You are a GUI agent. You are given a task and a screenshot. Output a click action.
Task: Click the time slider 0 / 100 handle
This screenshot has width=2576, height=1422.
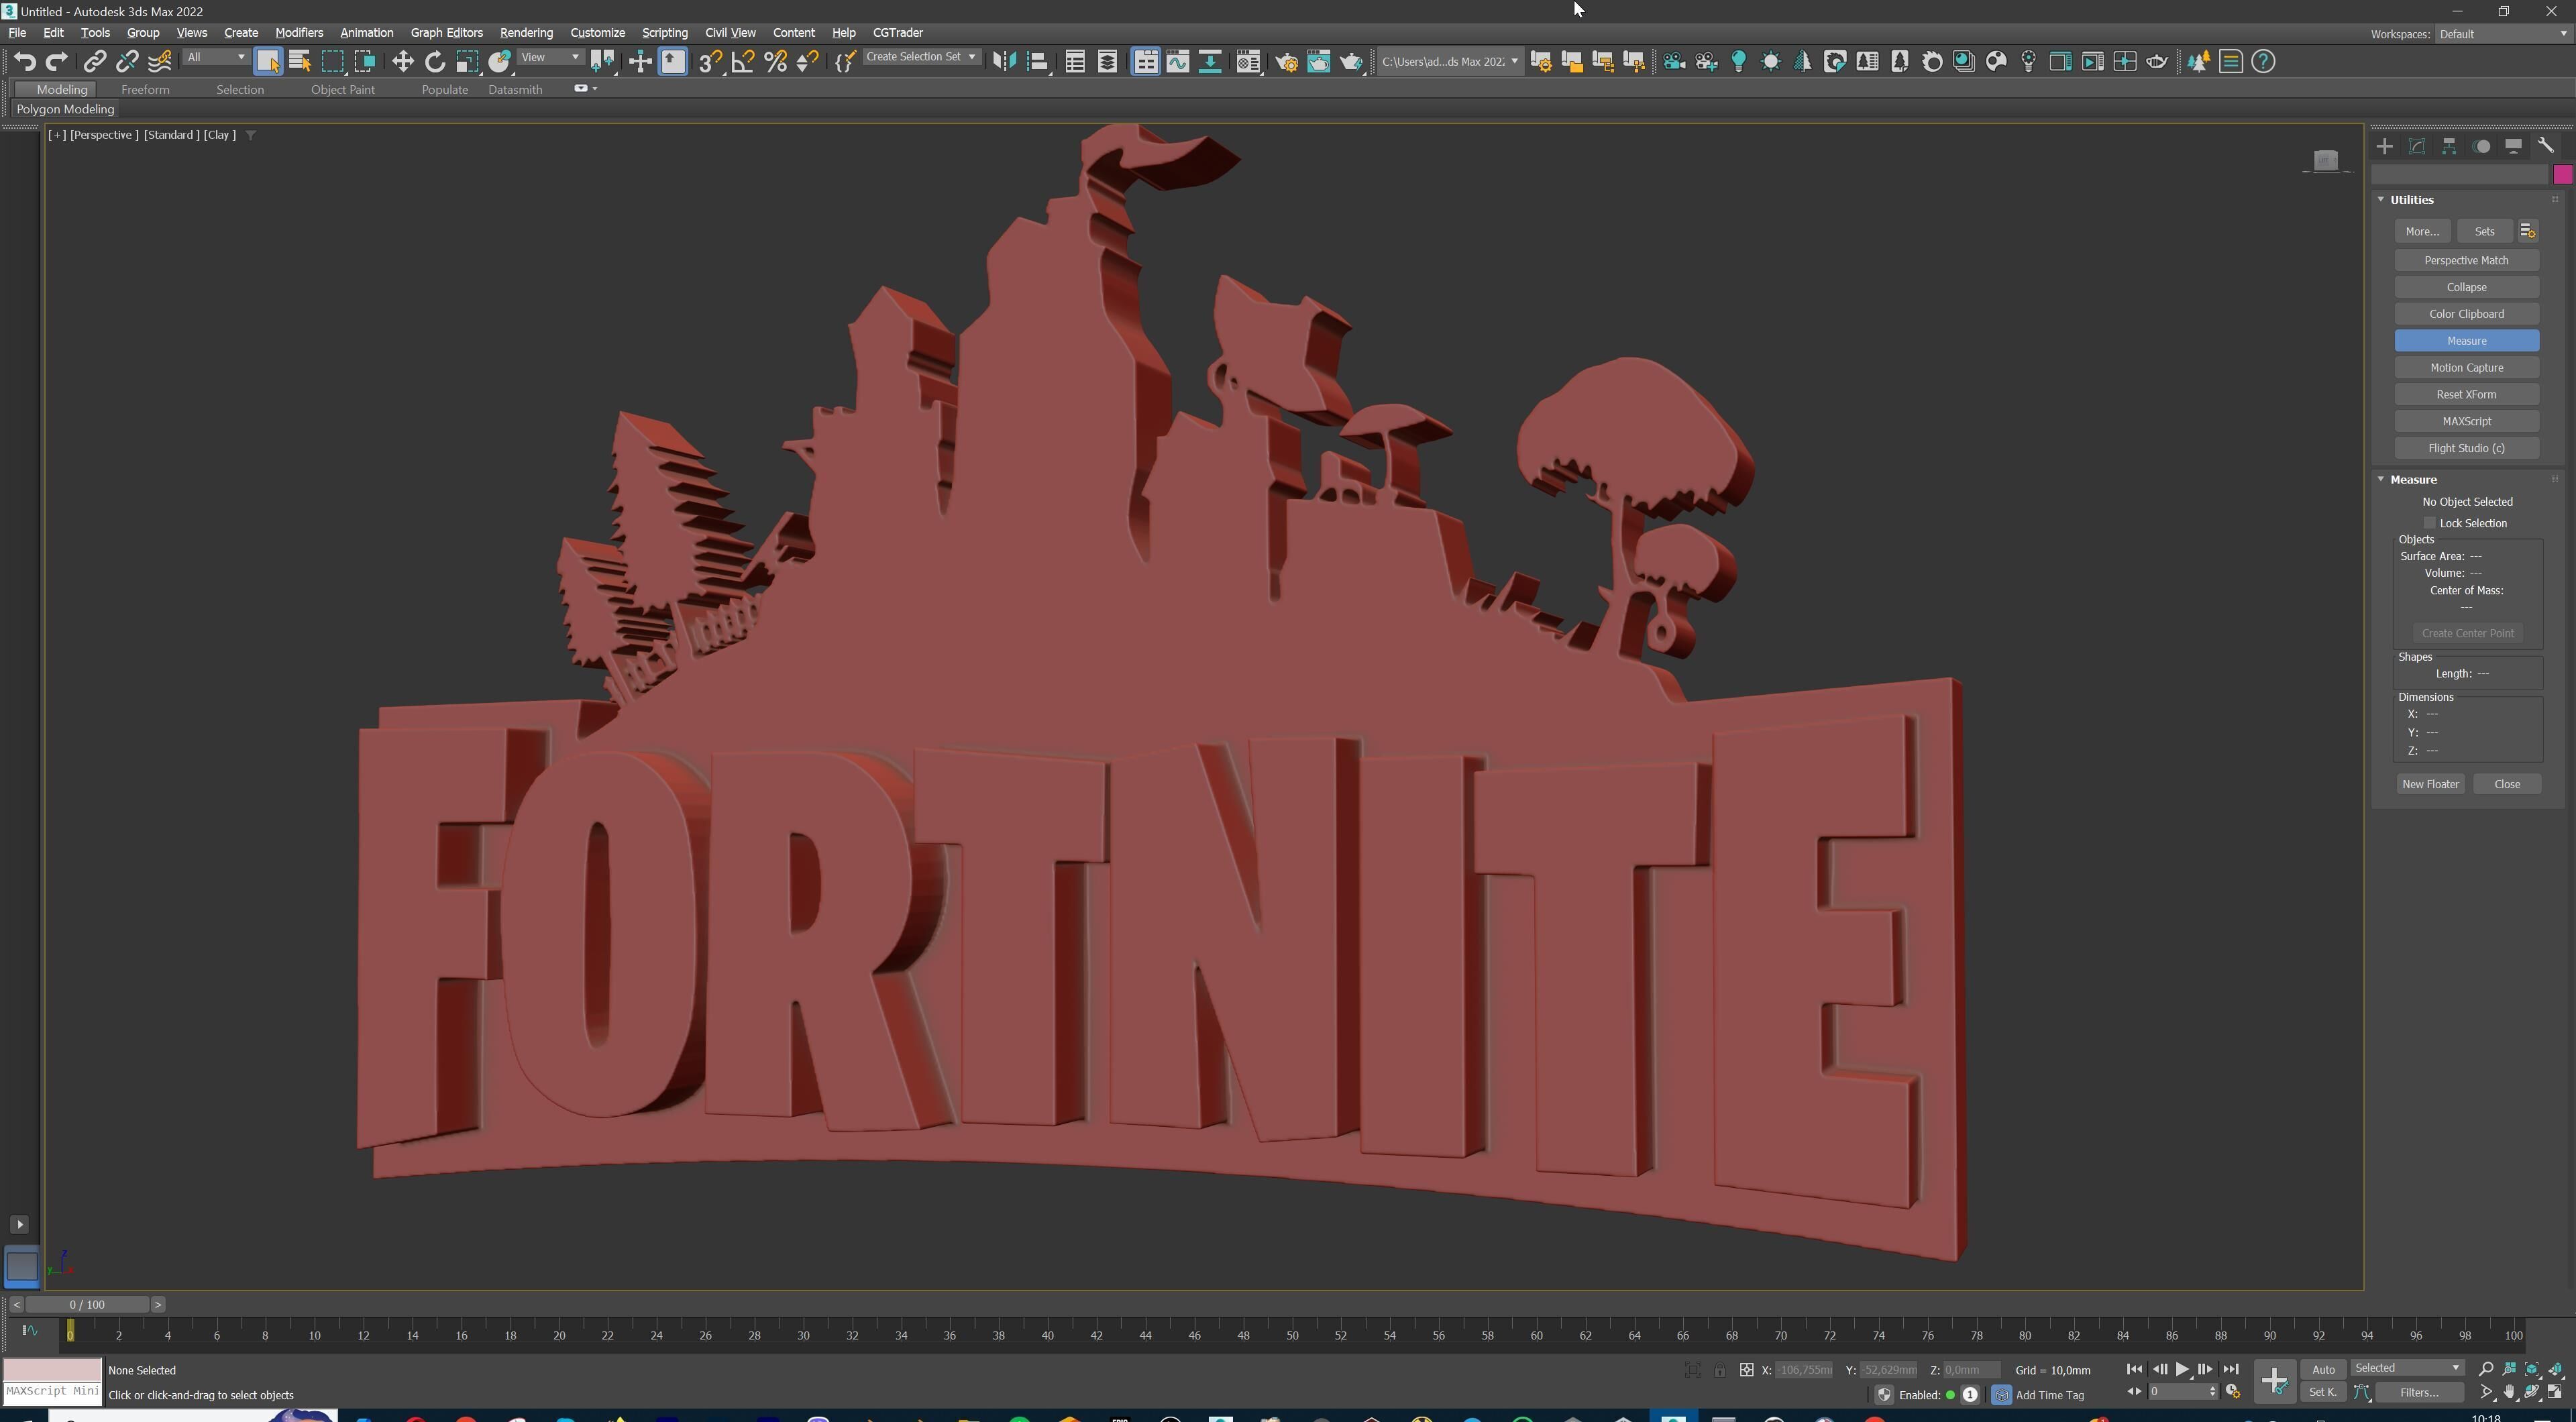coord(87,1305)
